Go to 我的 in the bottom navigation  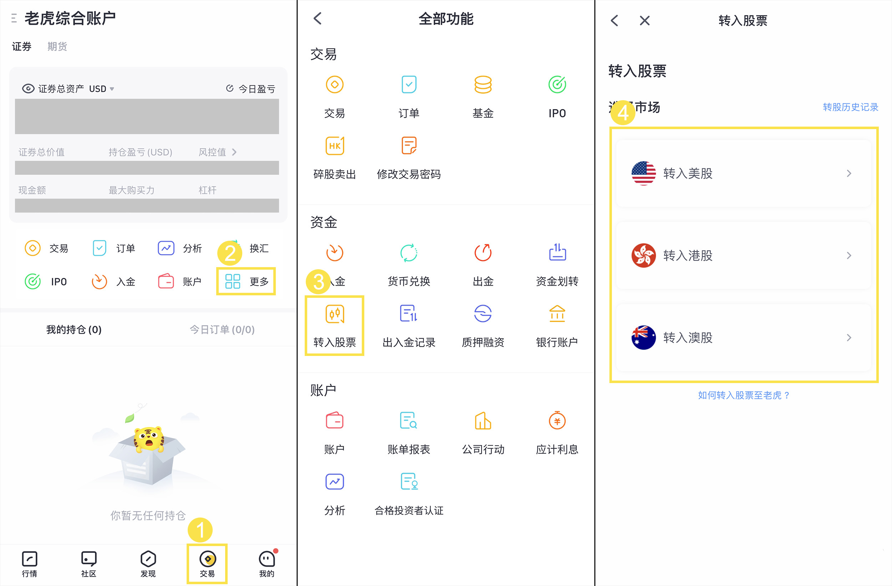(267, 564)
